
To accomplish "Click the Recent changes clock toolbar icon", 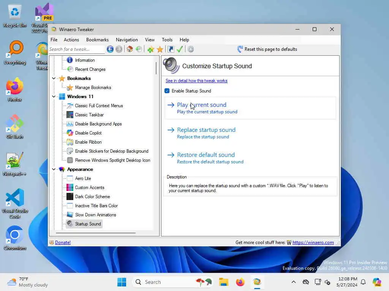I will (x=139, y=49).
